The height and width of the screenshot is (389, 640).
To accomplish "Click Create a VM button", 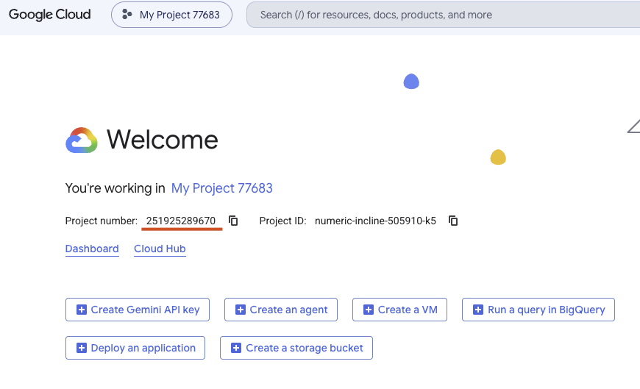I will point(399,310).
